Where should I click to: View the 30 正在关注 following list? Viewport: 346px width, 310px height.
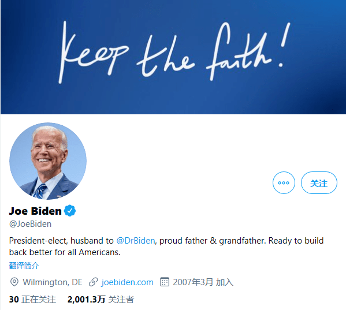(x=32, y=300)
